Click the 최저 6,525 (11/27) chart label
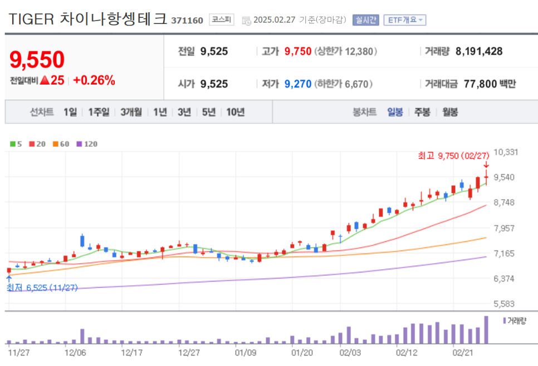The height and width of the screenshot is (366, 538). pyautogui.click(x=42, y=288)
